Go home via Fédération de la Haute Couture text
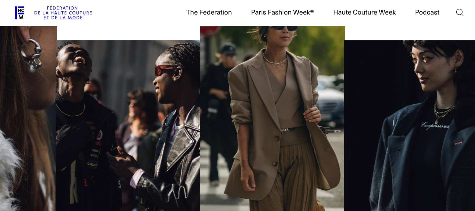 point(63,13)
